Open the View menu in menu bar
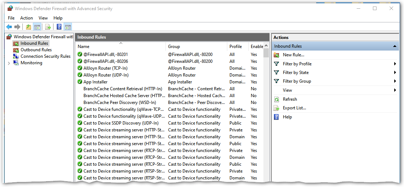Screen dimensions: 404x187 [43, 18]
